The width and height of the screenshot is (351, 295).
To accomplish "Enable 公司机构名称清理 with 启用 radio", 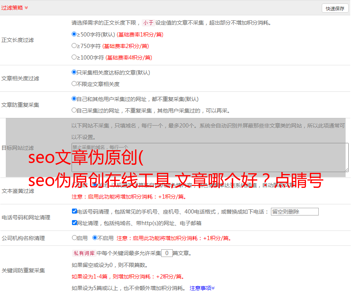I will click(x=74, y=238).
